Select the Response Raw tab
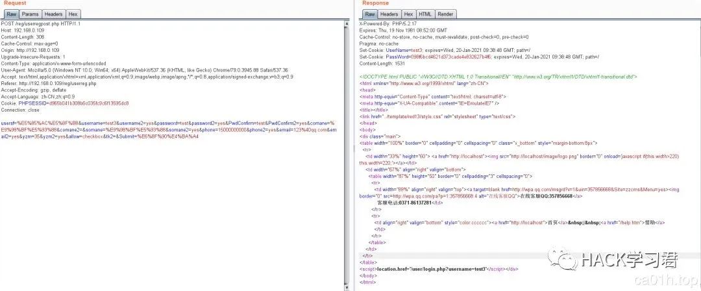Viewport: 701px width, 291px height. point(370,14)
